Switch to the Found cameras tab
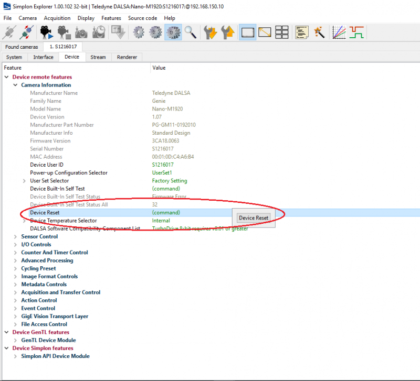The width and height of the screenshot is (420, 381). coord(22,47)
